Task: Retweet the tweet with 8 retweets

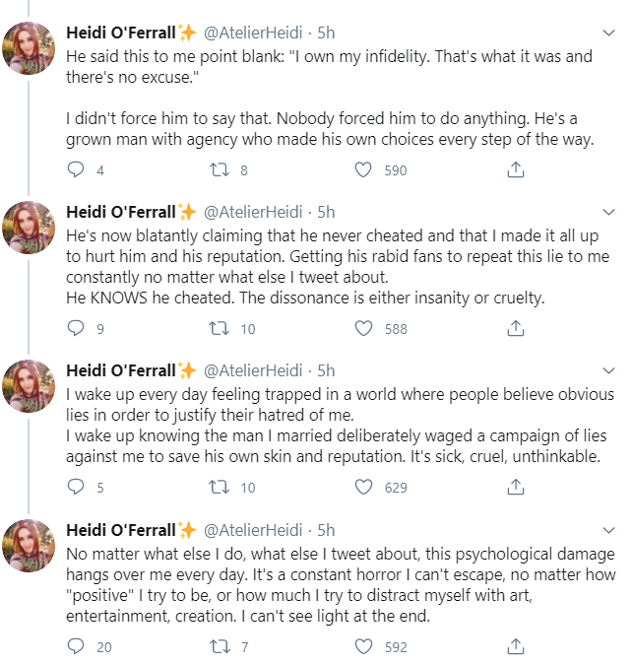Action: pos(220,169)
